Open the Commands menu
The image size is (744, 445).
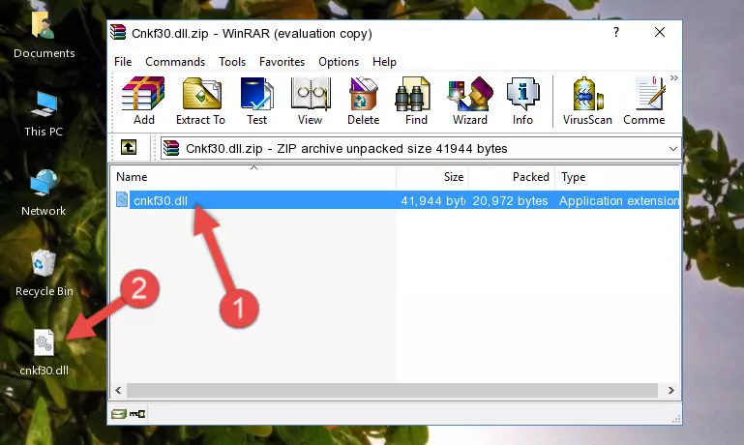(x=175, y=62)
